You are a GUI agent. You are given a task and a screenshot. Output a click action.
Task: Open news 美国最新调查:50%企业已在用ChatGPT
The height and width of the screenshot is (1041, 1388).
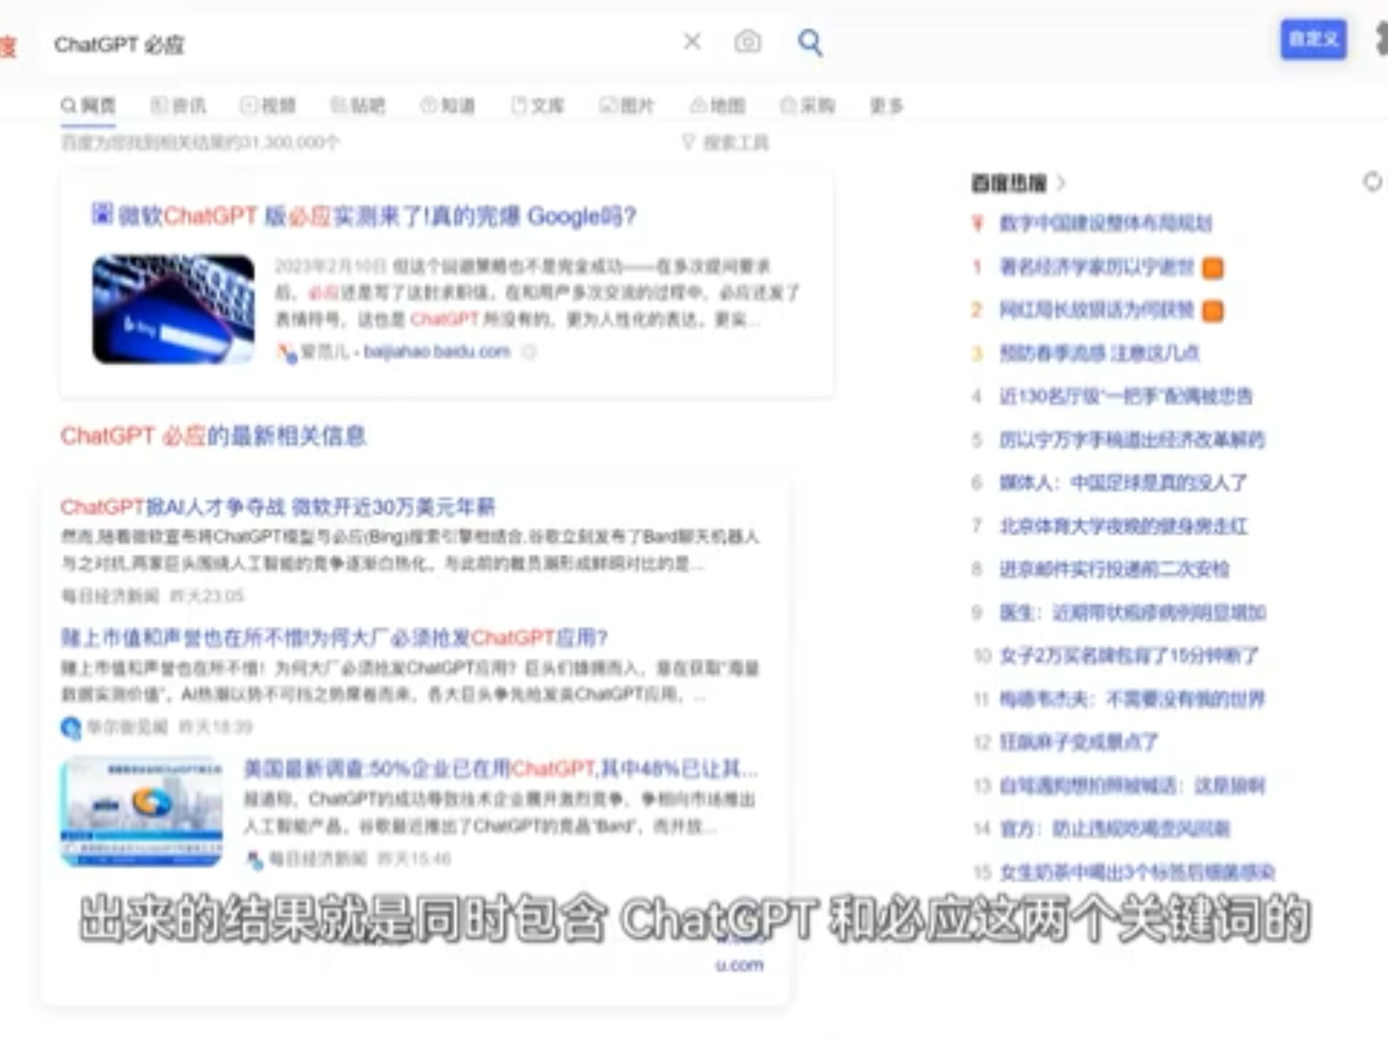(500, 768)
